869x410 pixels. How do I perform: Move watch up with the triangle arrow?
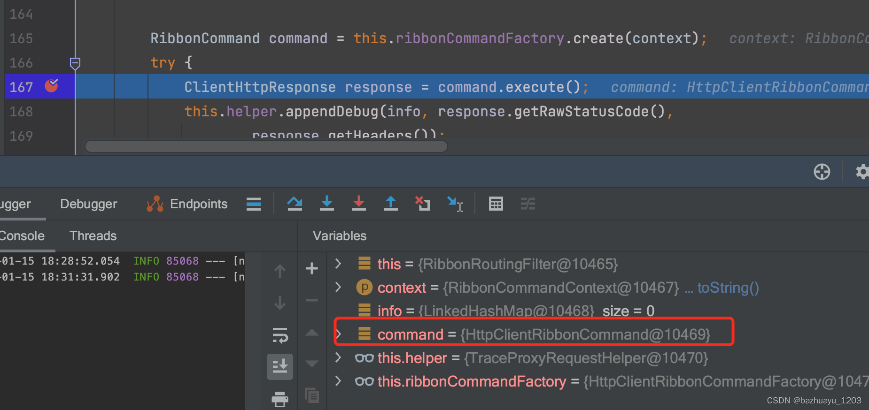click(312, 333)
